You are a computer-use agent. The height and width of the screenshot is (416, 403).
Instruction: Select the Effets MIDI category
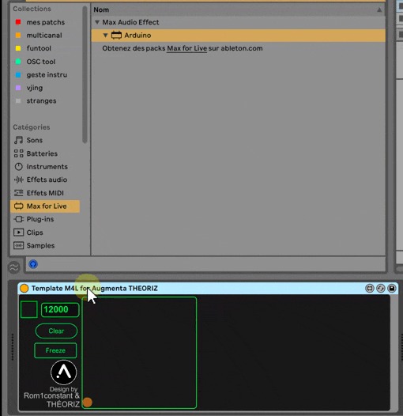pyautogui.click(x=39, y=193)
